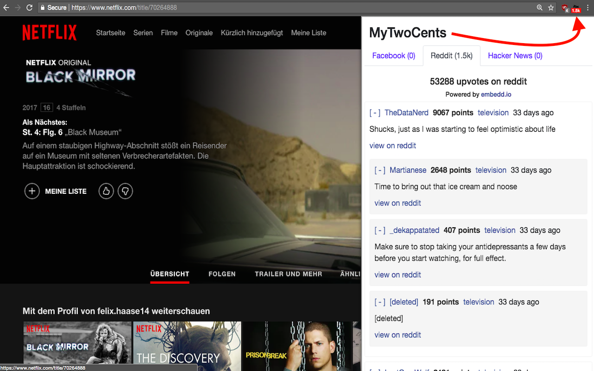The width and height of the screenshot is (594, 371).
Task: Bookmark the page using the star icon
Action: coord(551,8)
